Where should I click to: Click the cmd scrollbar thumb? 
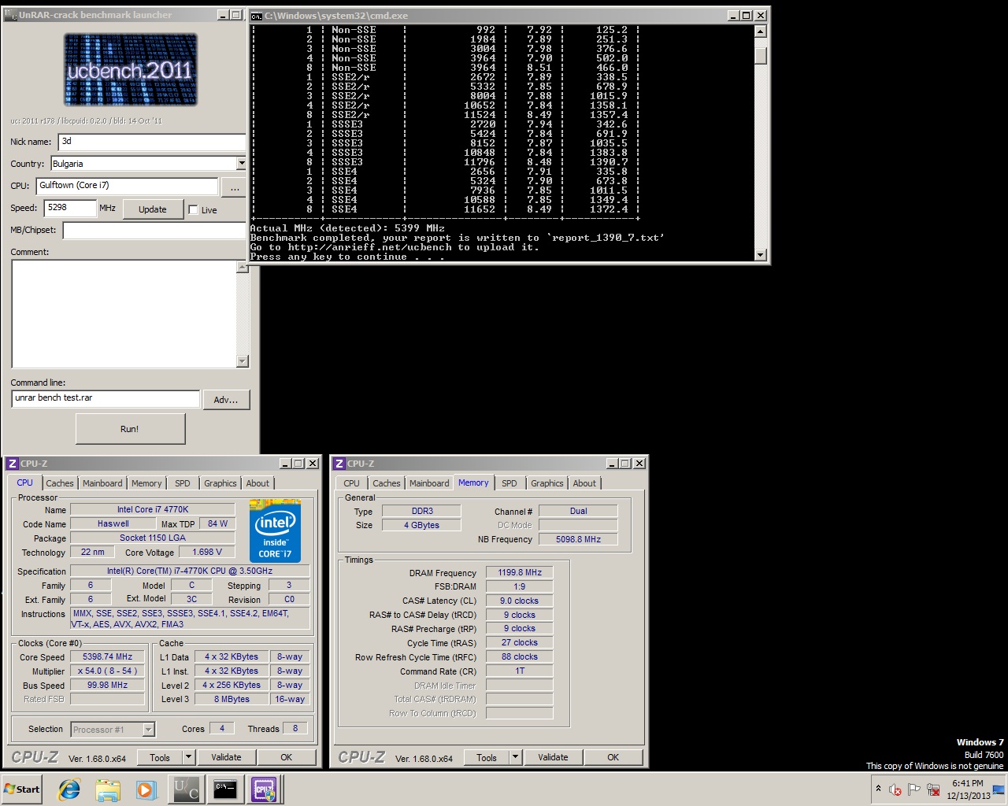761,54
